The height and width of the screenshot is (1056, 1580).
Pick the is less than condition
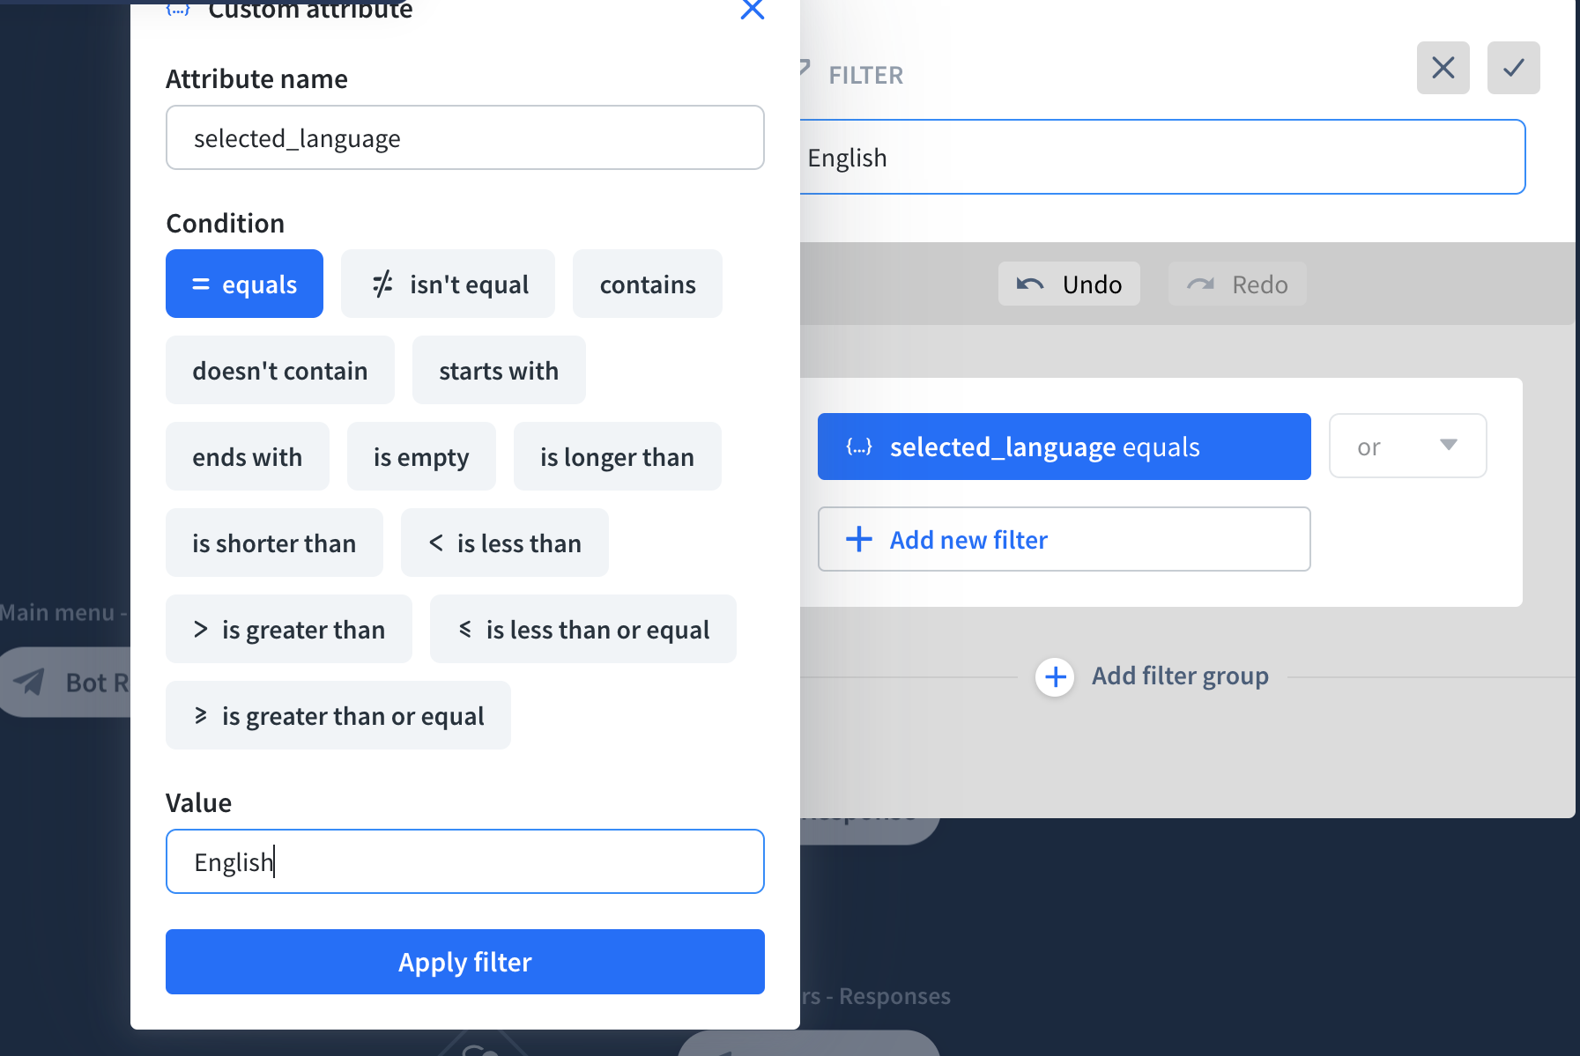pos(505,543)
